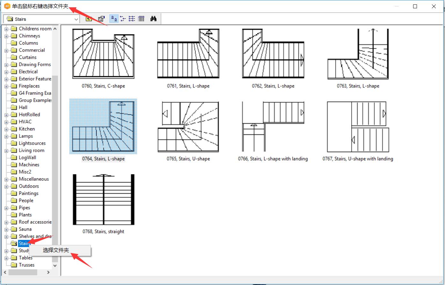
Task: Select the 0760 Stairs C-shape thumbnail
Action: click(103, 53)
